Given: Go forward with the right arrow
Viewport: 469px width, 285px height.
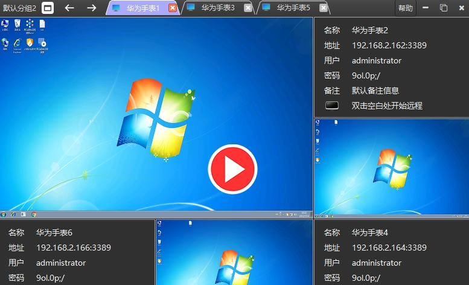Looking at the screenshot, I should click(x=92, y=8).
